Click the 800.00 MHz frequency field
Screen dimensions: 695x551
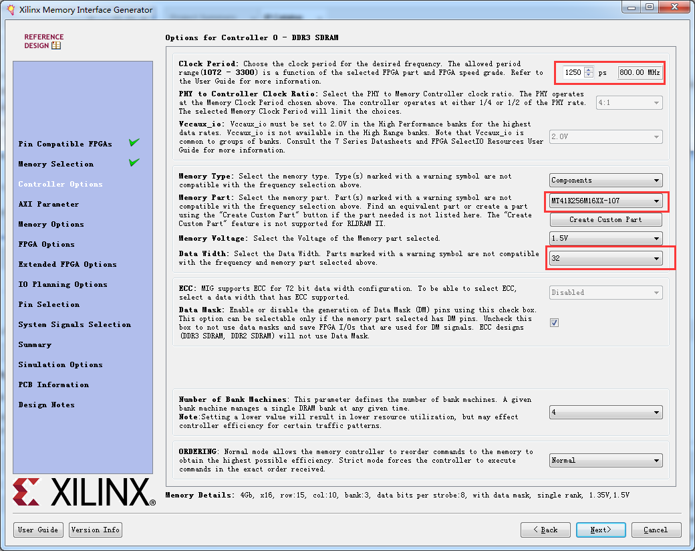640,72
